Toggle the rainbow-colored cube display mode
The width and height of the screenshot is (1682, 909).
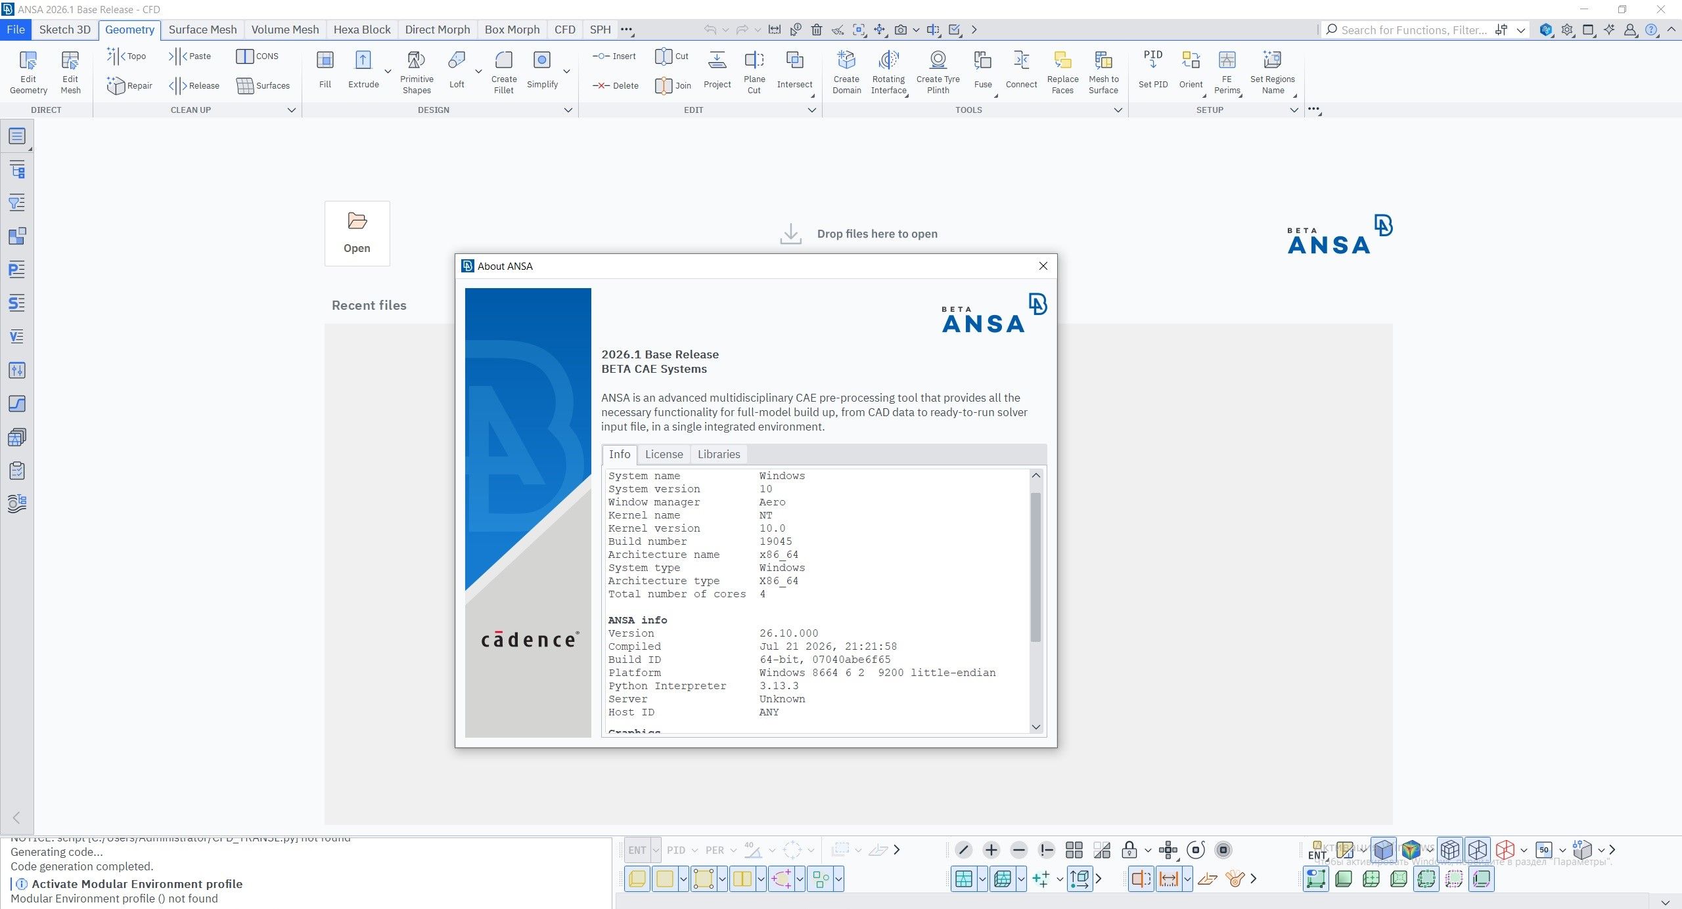(1411, 850)
